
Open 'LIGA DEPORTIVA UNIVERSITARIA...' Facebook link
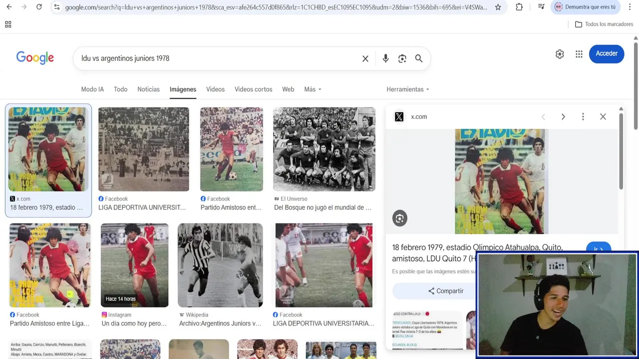pyautogui.click(x=323, y=324)
